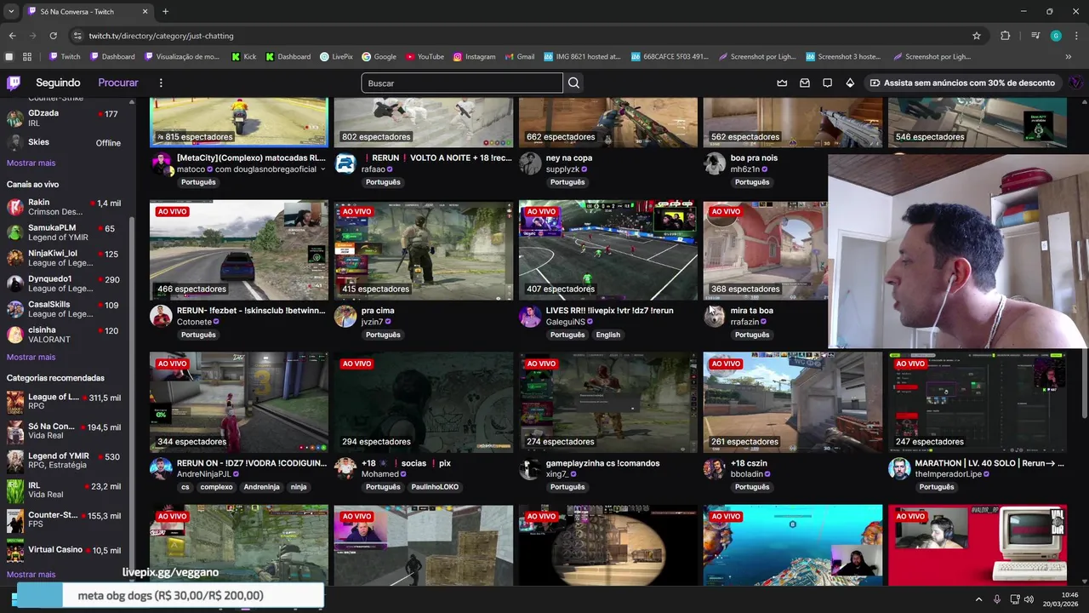This screenshot has height=613, width=1089.
Task: Open League of Legends recommended category
Action: (x=65, y=402)
